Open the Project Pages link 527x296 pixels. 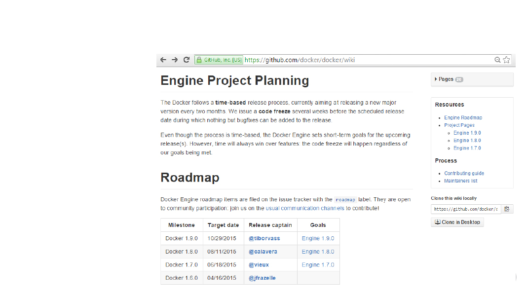[x=459, y=125]
